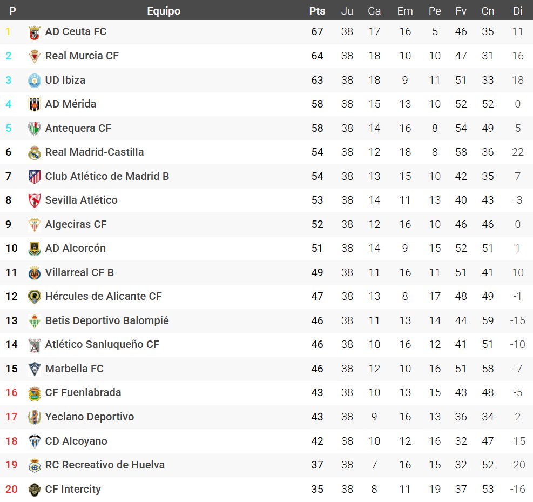Open the AD Mérida team link
This screenshot has height=502, width=533.
click(71, 104)
